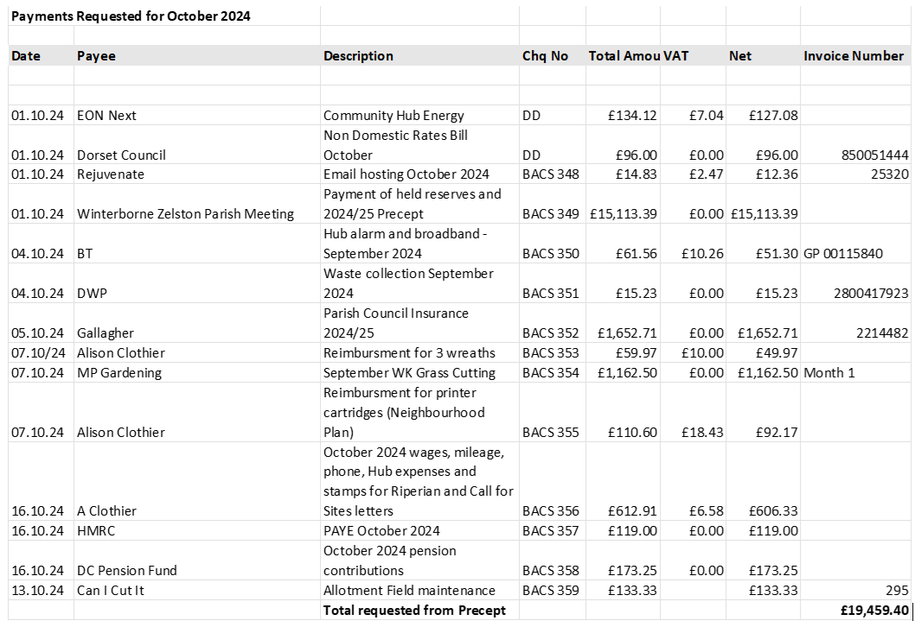
Task: Select the 'Rejuvenate' payee cell
Action: tap(111, 174)
